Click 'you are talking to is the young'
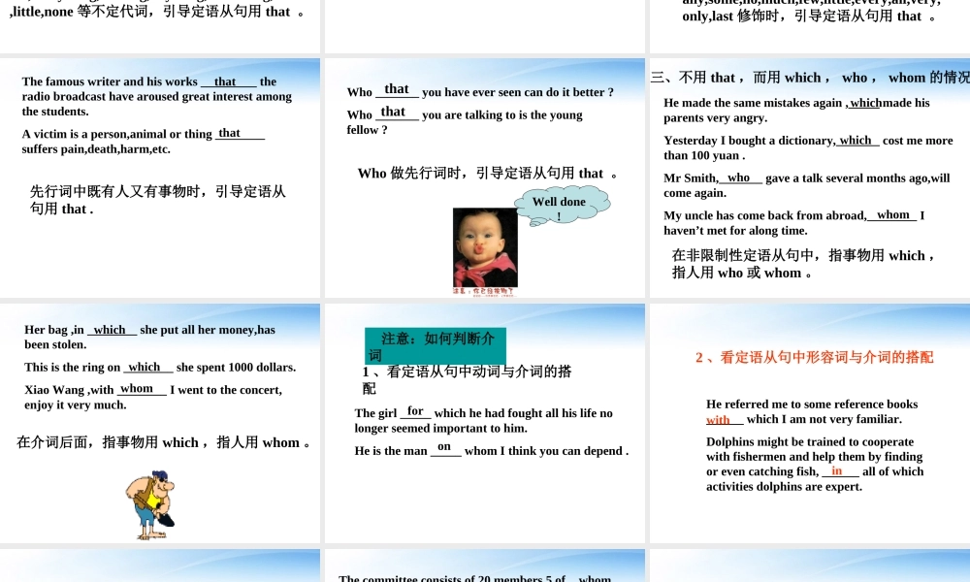The width and height of the screenshot is (970, 582). click(501, 115)
